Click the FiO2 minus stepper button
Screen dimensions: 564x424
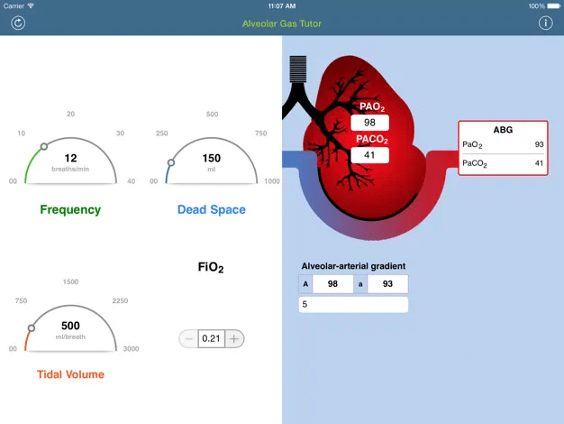(x=188, y=338)
